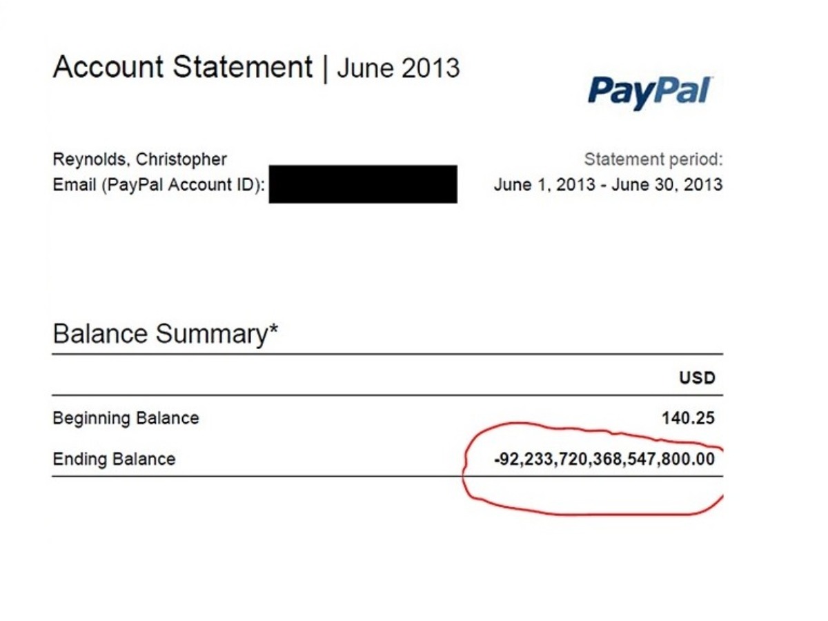This screenshot has height=621, width=828.
Task: Click the Email (PayPal Account ID) label
Action: click(x=159, y=186)
